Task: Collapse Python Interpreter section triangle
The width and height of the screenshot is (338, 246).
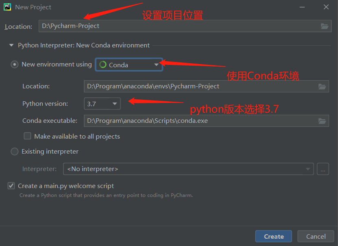Action: [11, 45]
